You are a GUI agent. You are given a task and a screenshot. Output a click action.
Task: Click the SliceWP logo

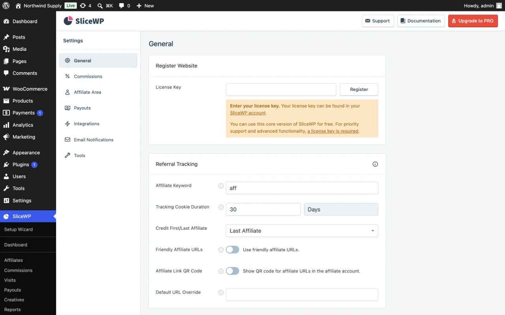tap(84, 21)
